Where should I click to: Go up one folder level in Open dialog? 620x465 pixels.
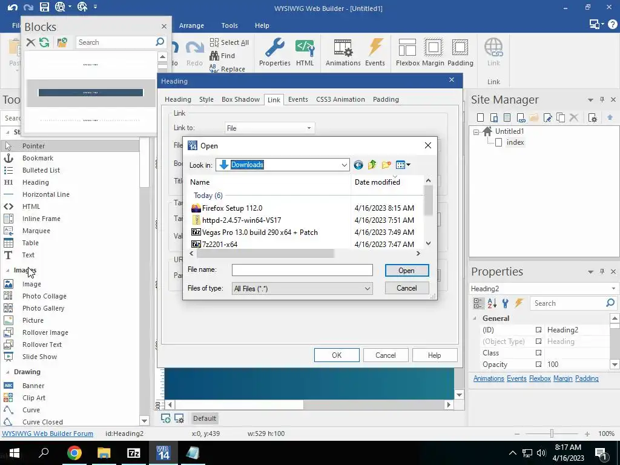click(372, 165)
